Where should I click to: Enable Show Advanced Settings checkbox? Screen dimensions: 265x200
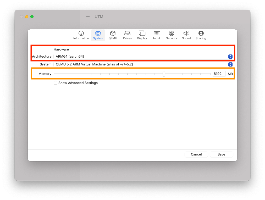tap(56, 83)
